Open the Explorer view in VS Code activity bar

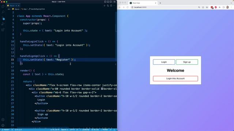(x=3, y=7)
